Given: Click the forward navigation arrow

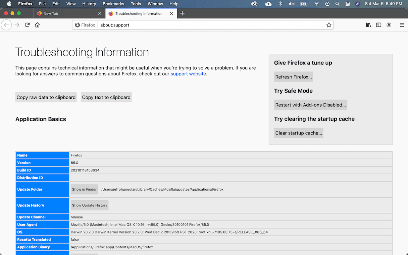Looking at the screenshot, I should coord(17,25).
